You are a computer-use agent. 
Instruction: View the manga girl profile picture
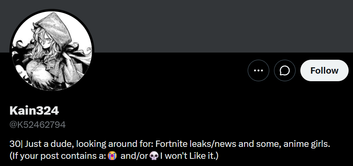(x=52, y=51)
